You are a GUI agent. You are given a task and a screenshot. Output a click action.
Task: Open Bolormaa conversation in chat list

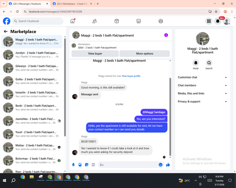coord(32,160)
